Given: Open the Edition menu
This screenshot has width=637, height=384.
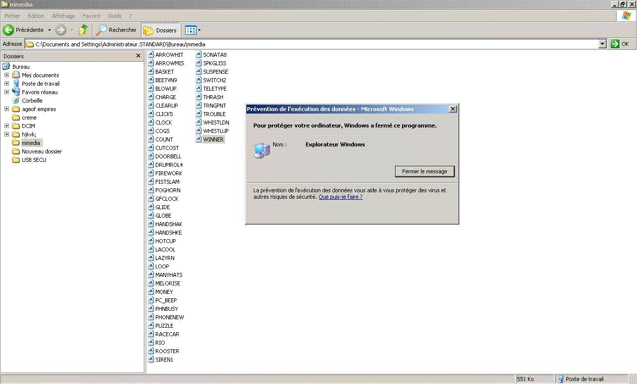Looking at the screenshot, I should [x=36, y=16].
